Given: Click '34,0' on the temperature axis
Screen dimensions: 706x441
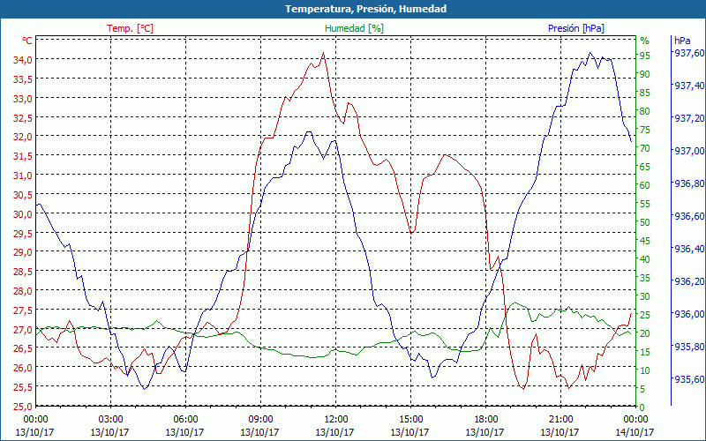Looking at the screenshot, I should point(23,60).
